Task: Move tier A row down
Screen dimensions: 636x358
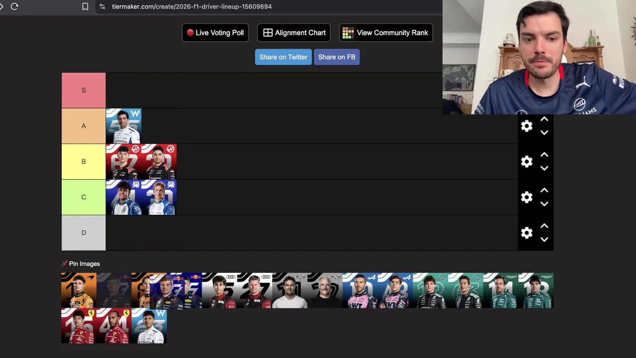Action: click(544, 133)
